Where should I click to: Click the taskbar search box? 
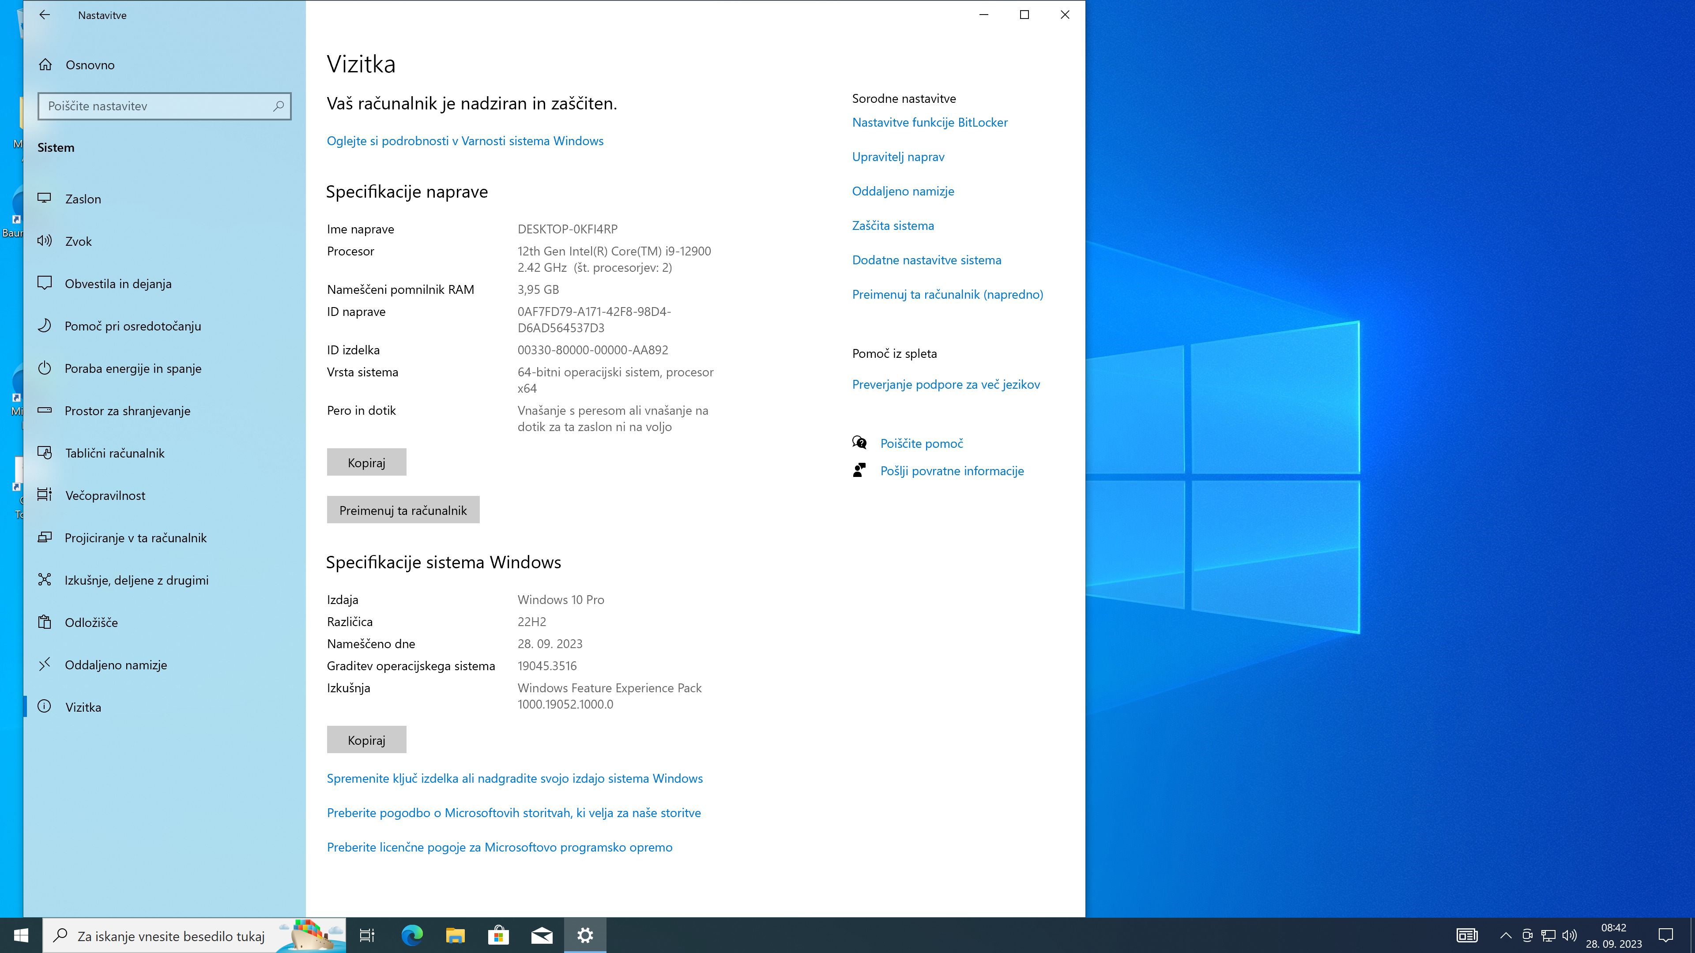coord(194,935)
